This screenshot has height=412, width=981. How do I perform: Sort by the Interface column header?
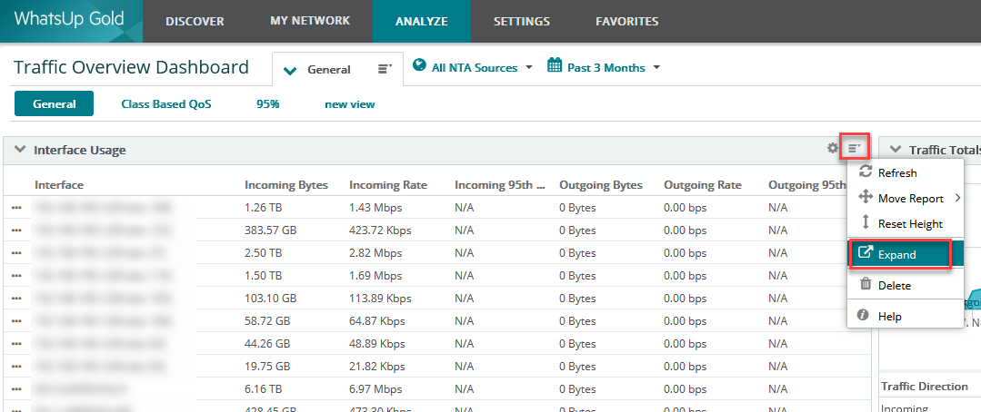pos(59,185)
